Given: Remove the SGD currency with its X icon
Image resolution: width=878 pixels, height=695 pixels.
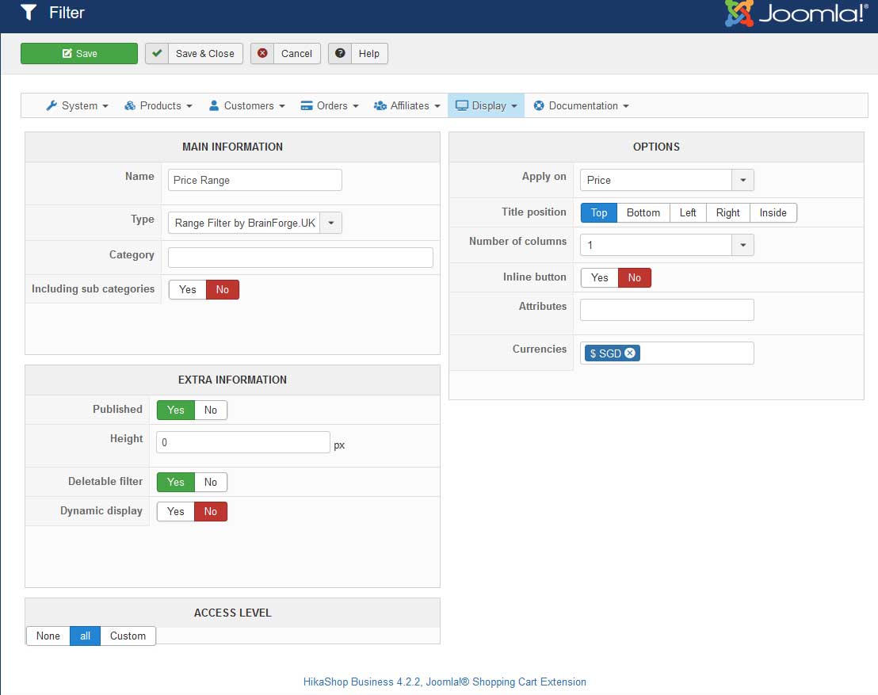Looking at the screenshot, I should pos(629,353).
